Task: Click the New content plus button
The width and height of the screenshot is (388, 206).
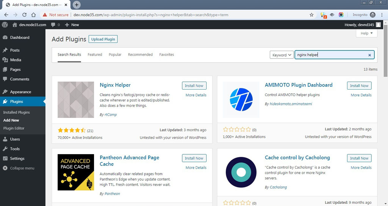Action: point(72,25)
